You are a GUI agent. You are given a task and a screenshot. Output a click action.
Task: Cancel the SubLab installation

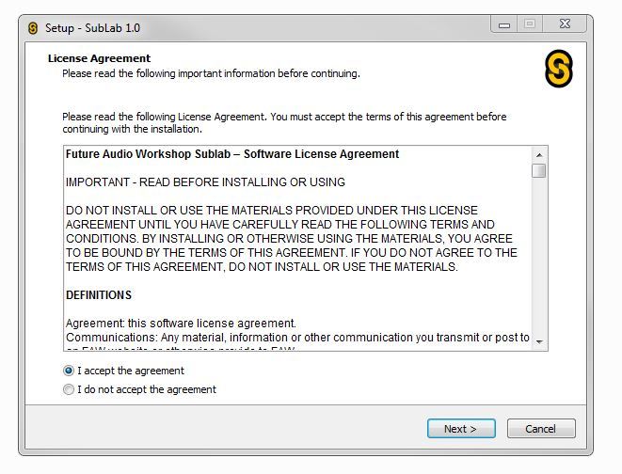tap(541, 429)
